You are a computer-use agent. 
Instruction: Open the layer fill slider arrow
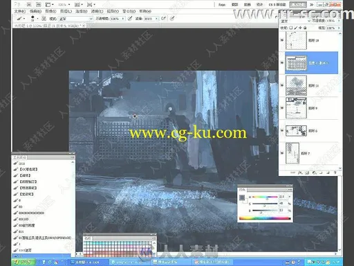[339, 28]
